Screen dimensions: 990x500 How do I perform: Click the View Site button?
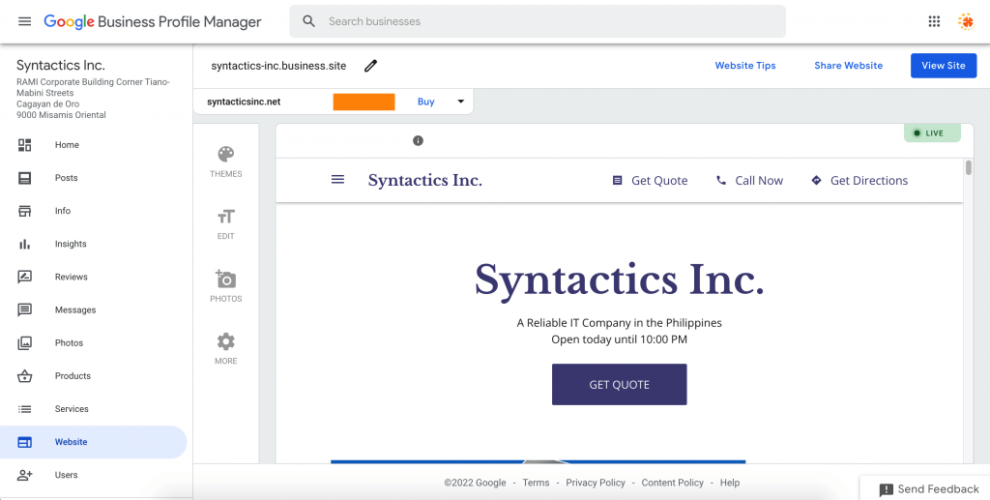pos(944,66)
